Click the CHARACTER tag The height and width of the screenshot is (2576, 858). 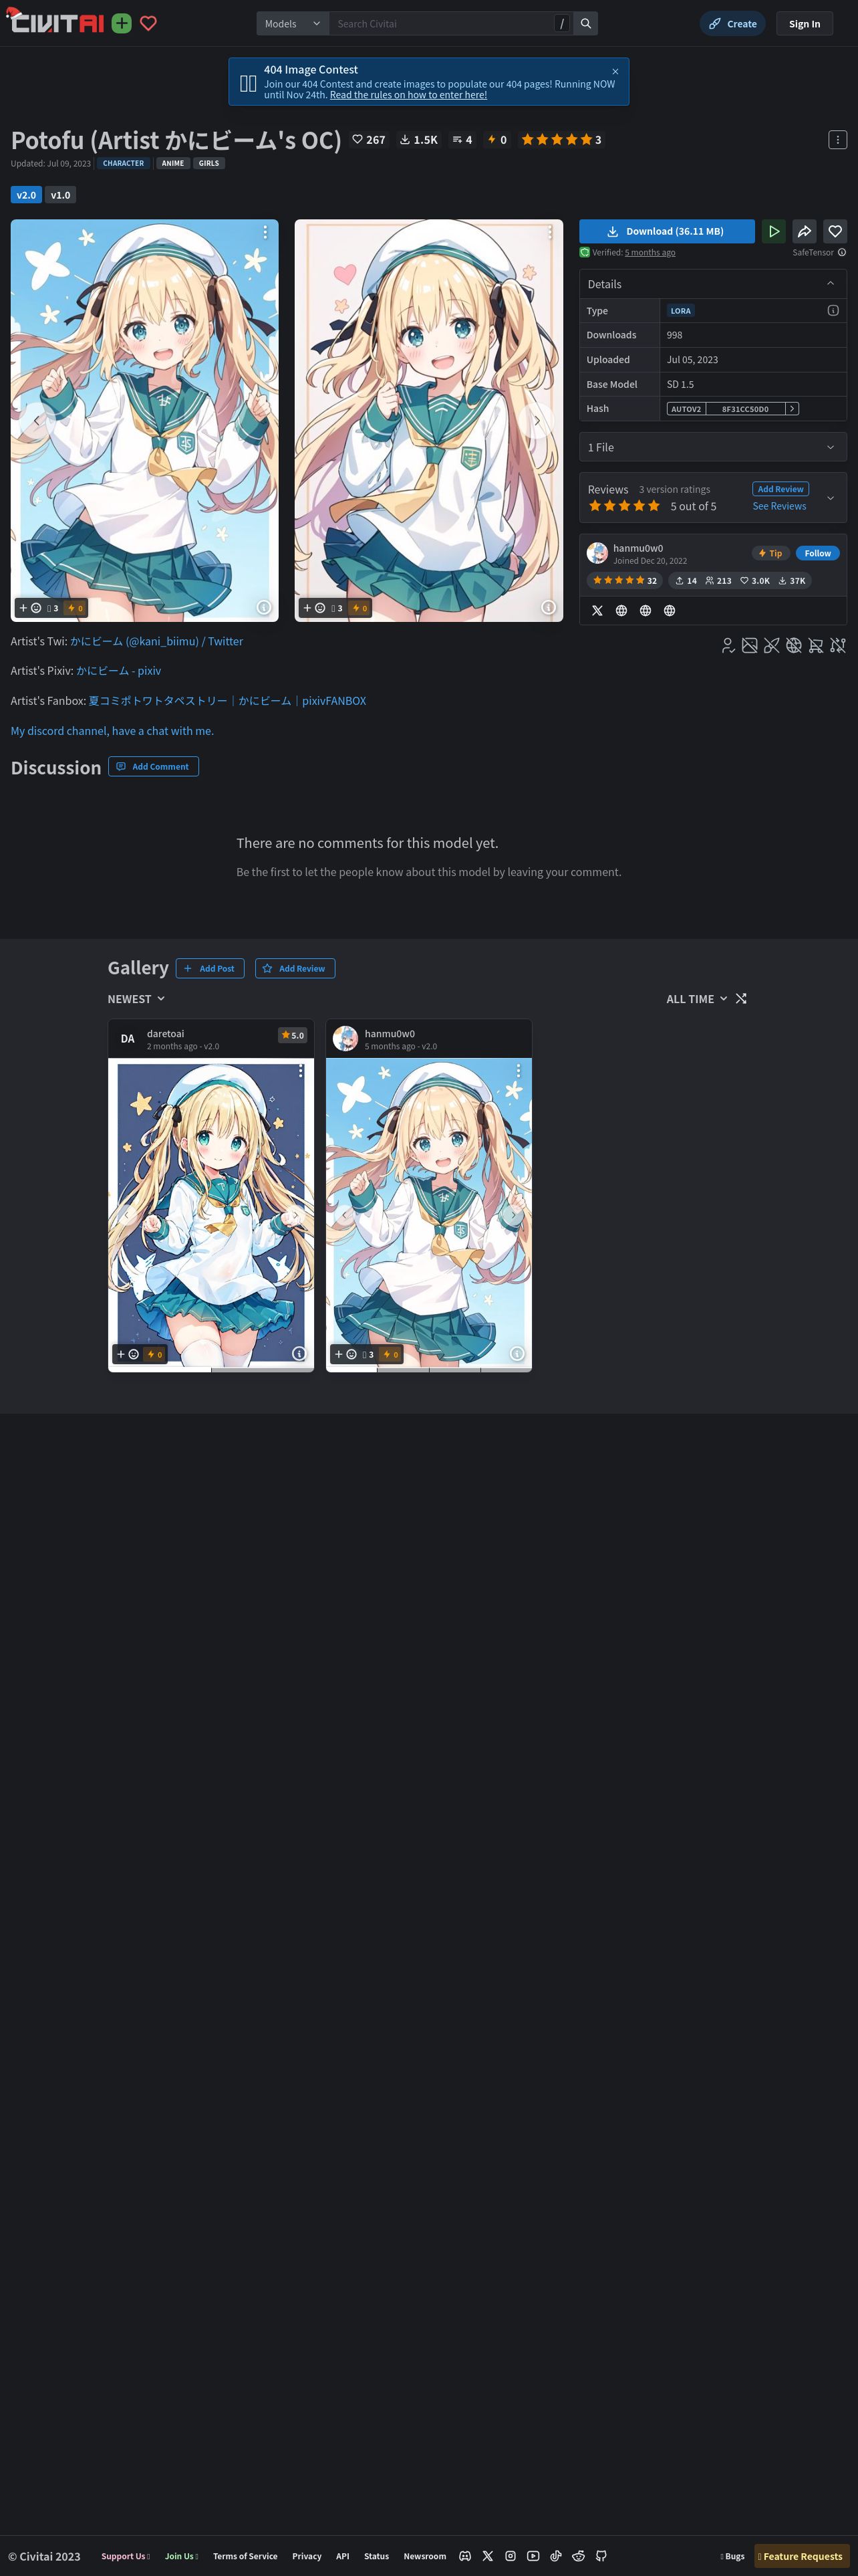point(124,163)
